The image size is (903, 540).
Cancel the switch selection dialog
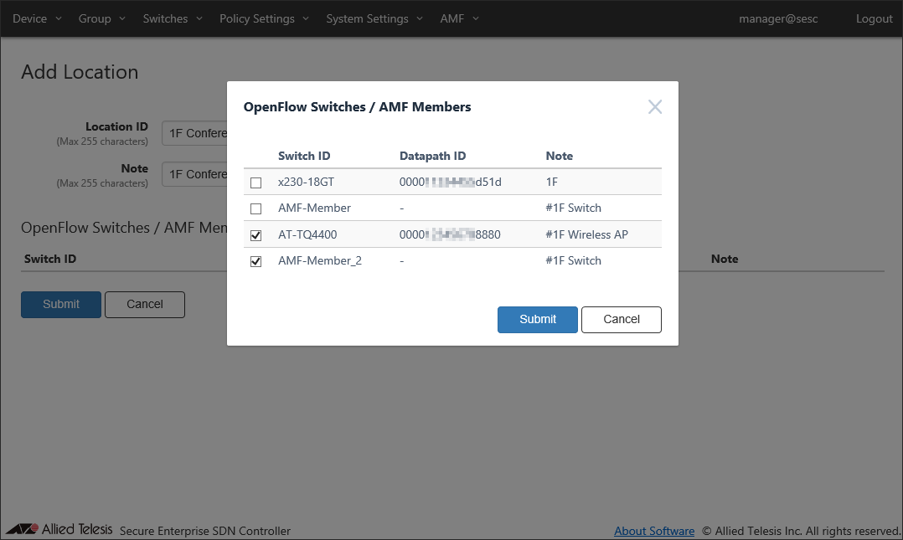pos(622,319)
